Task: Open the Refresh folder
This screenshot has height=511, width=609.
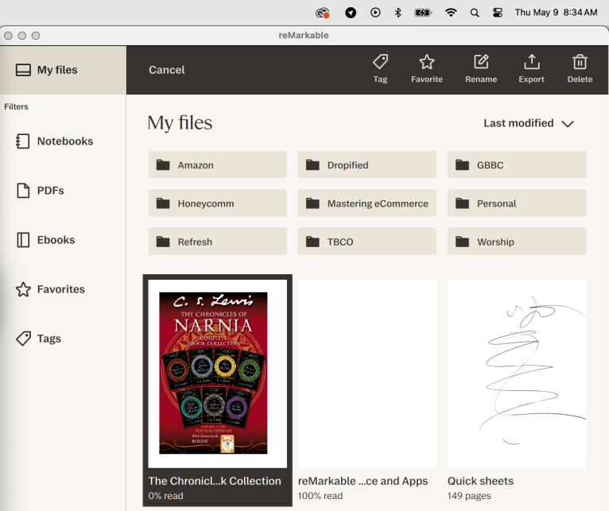Action: [x=217, y=242]
